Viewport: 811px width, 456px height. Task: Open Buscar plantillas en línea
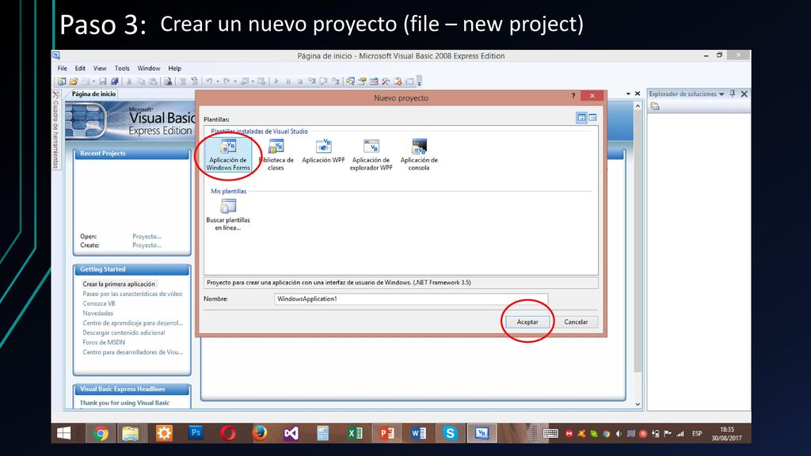[x=228, y=215]
